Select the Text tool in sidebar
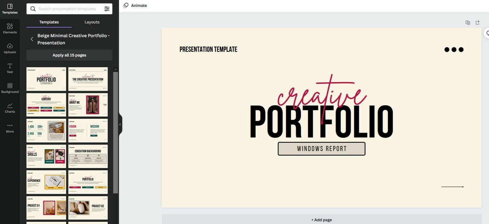This screenshot has height=224, width=489. coord(10,68)
